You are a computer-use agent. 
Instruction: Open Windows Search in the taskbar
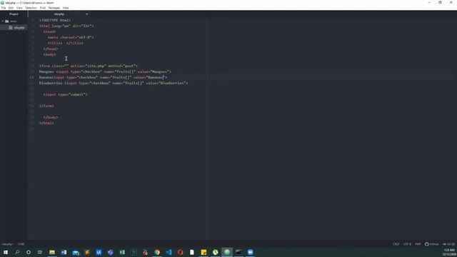pos(17,252)
